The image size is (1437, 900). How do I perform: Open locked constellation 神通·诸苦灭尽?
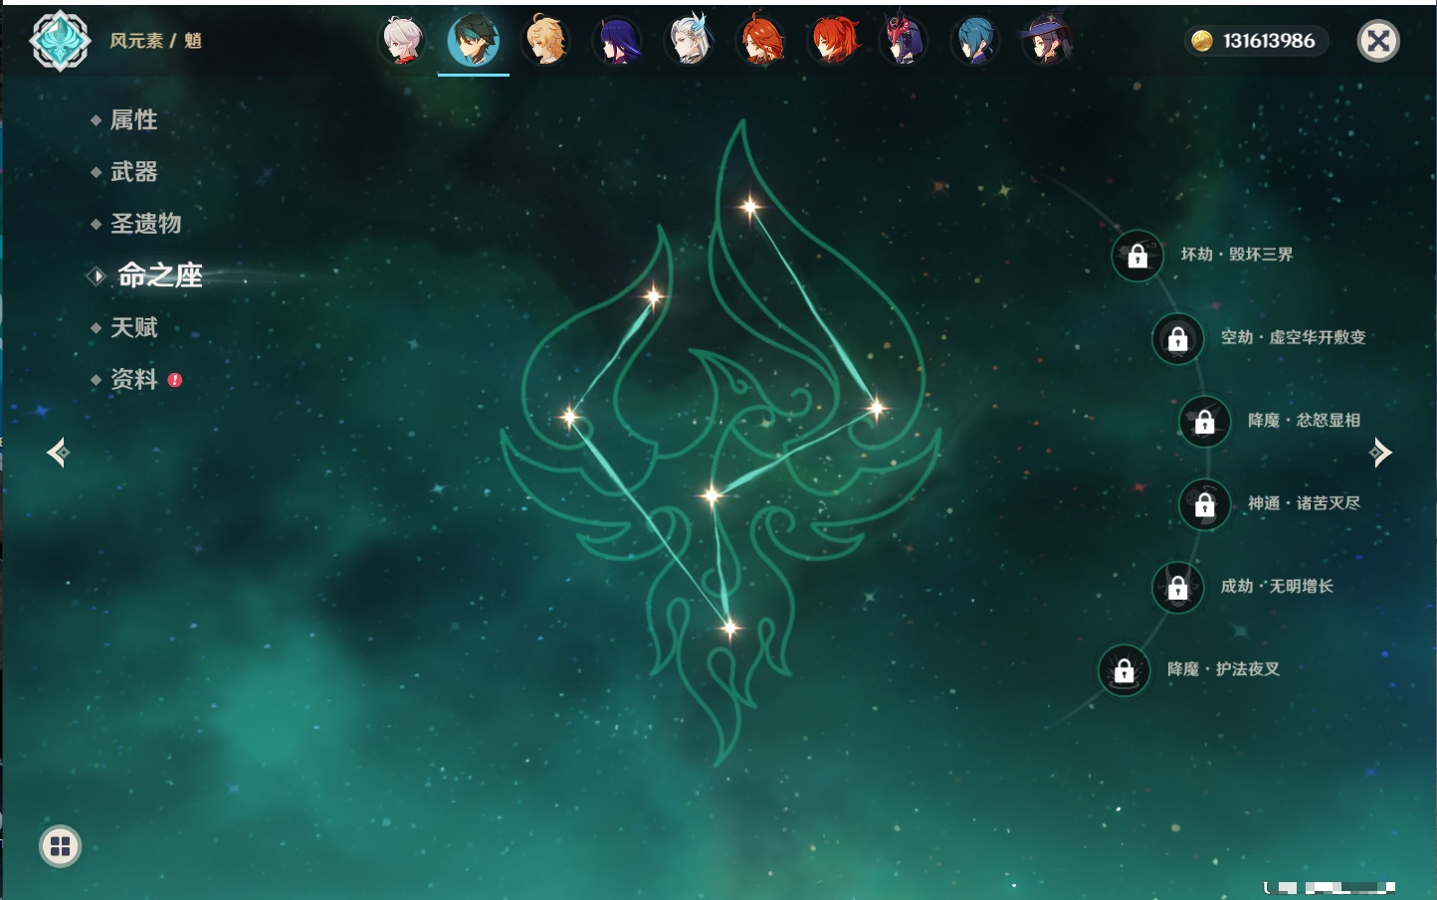click(1205, 504)
